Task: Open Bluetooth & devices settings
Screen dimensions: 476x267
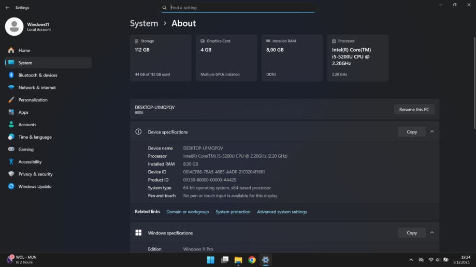Action: pyautogui.click(x=38, y=75)
